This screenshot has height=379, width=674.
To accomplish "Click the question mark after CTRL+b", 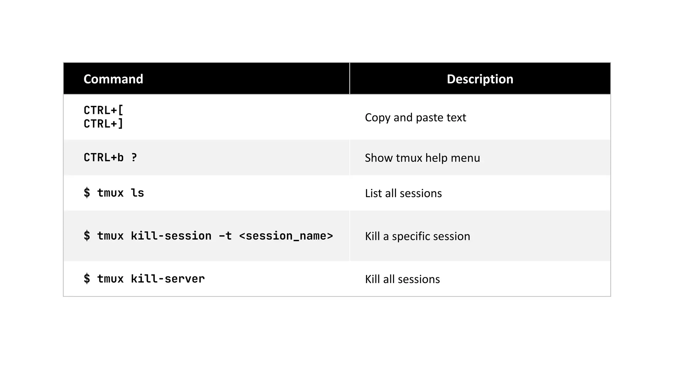I will 134,158.
